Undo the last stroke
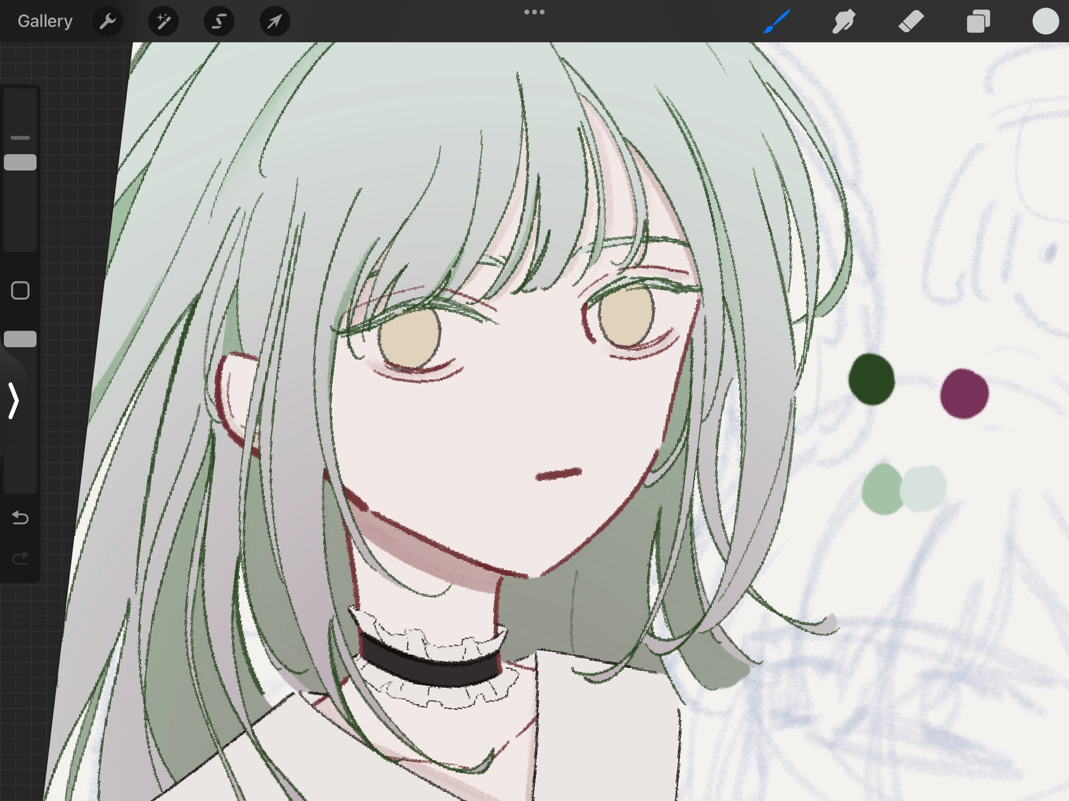Viewport: 1069px width, 801px height. pos(20,518)
